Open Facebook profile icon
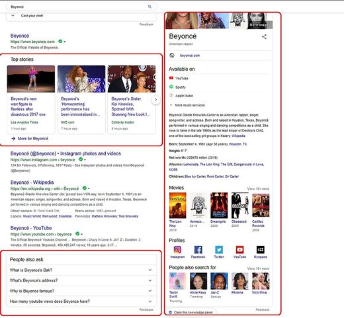344x318 pixels. [x=198, y=249]
